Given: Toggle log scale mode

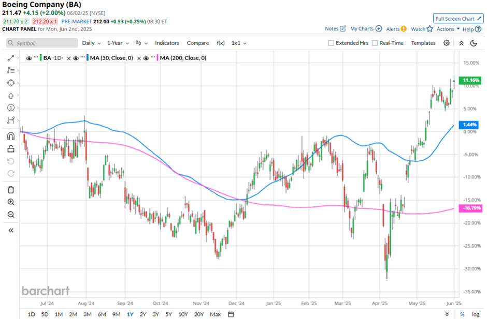Looking at the screenshot, I should pos(476,314).
